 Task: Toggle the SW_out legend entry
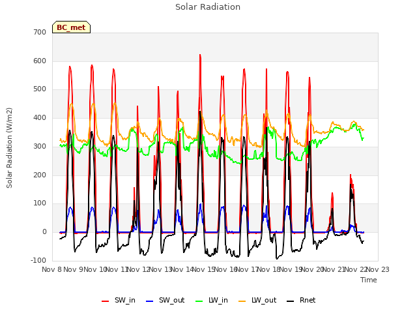click(165, 300)
